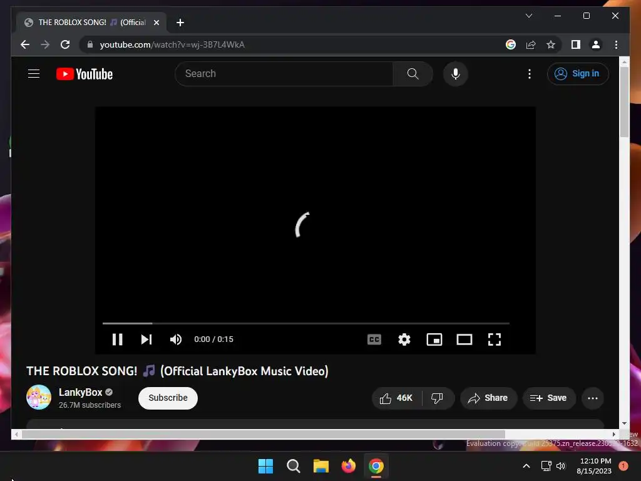Click the video title text
The height and width of the screenshot is (481, 641).
(x=177, y=371)
